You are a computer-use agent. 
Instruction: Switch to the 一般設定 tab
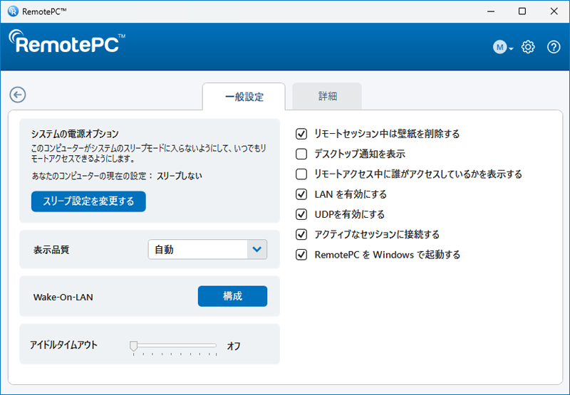(x=244, y=97)
